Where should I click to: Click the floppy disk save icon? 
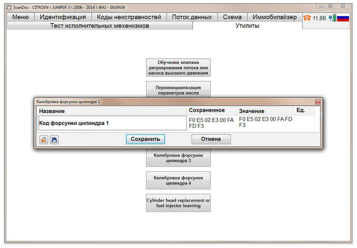54,140
